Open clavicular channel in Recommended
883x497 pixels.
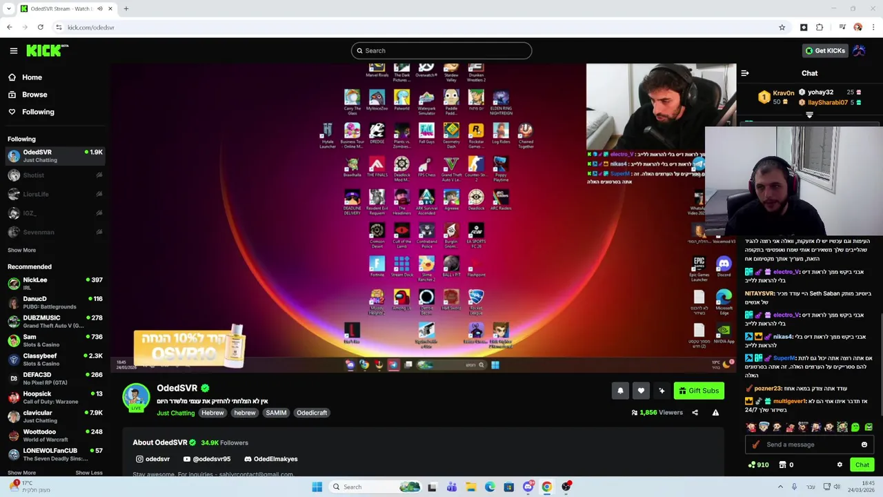pos(55,416)
